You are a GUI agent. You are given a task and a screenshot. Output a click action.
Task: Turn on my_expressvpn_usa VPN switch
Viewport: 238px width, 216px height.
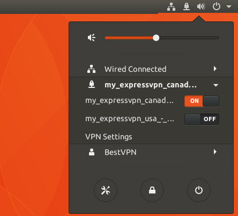[x=202, y=119]
